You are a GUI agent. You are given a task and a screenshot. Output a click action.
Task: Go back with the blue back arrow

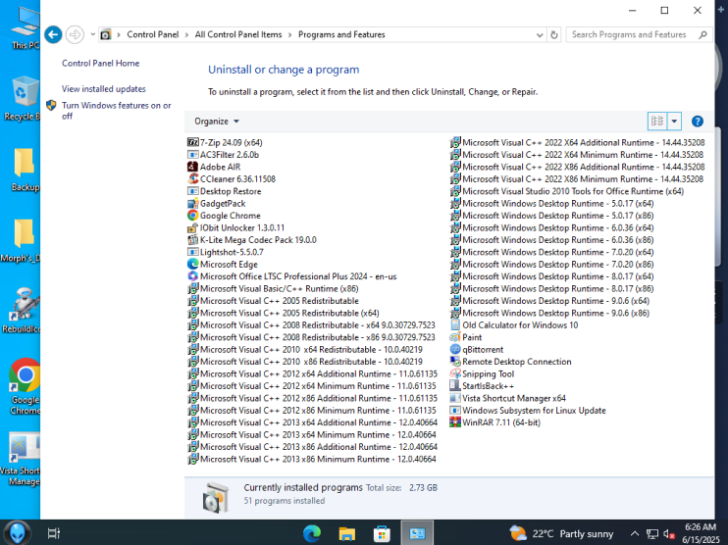coord(53,34)
